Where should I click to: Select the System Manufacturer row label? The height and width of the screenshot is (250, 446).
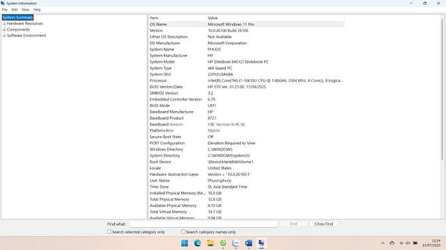[x=169, y=56]
